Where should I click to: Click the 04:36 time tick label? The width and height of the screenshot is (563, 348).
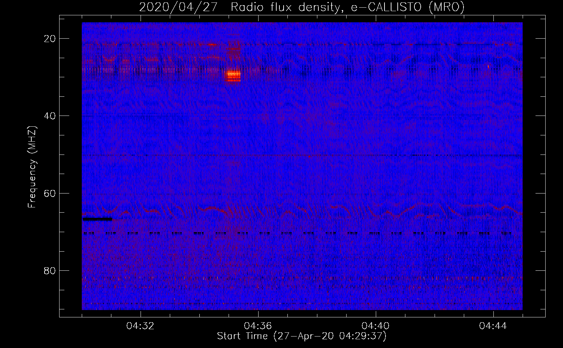pos(258,326)
